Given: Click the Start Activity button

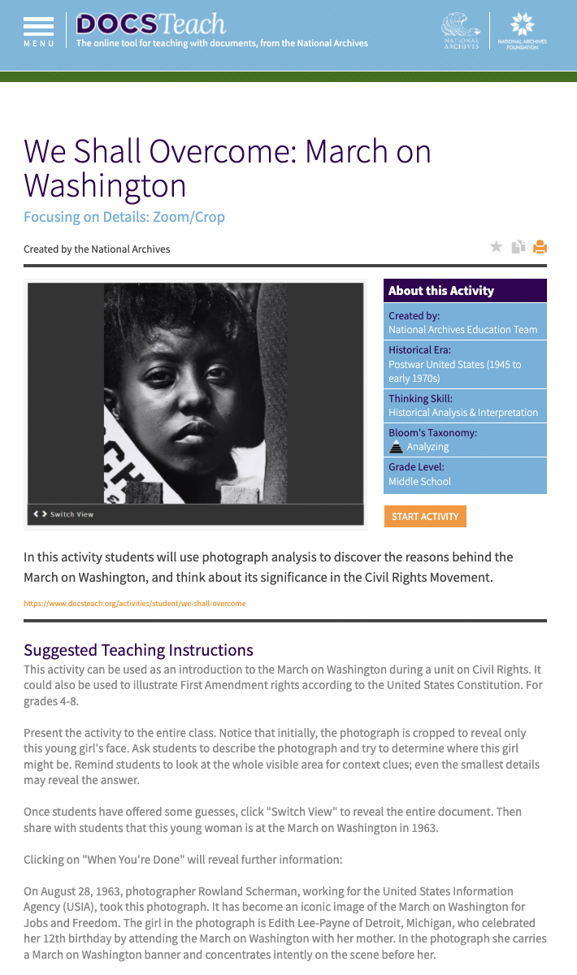Looking at the screenshot, I should click(425, 517).
